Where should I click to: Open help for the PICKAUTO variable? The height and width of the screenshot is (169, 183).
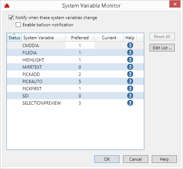click(x=130, y=81)
